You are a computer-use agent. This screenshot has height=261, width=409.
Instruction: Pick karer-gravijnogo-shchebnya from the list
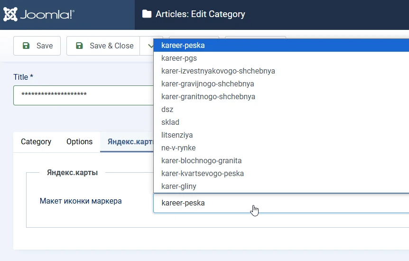click(207, 84)
